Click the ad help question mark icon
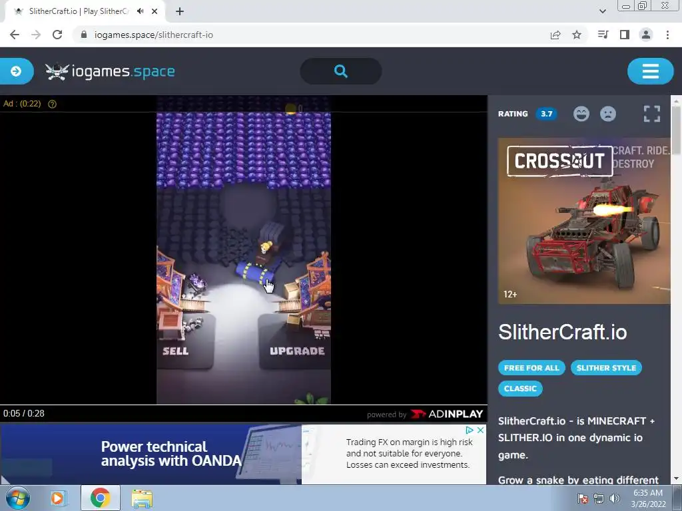682x511 pixels. [52, 104]
